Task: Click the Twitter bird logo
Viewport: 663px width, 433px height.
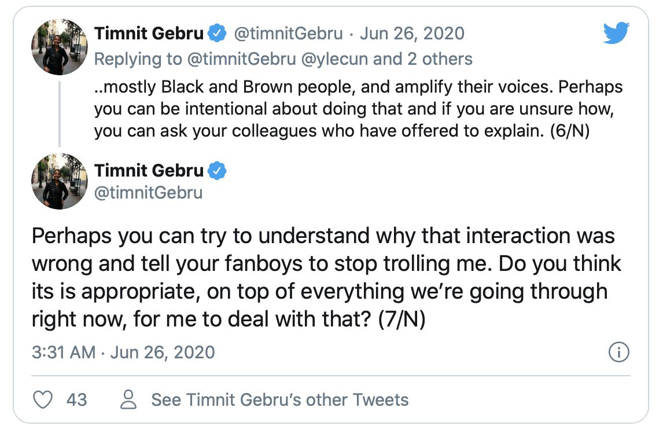Action: 616,33
